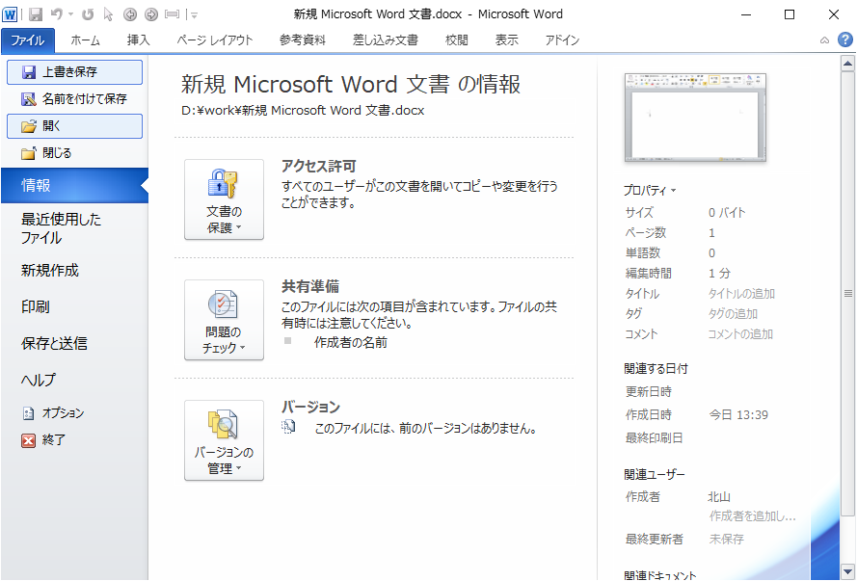This screenshot has height=581, width=857.
Task: Switch to the 表示 tab
Action: tap(507, 40)
